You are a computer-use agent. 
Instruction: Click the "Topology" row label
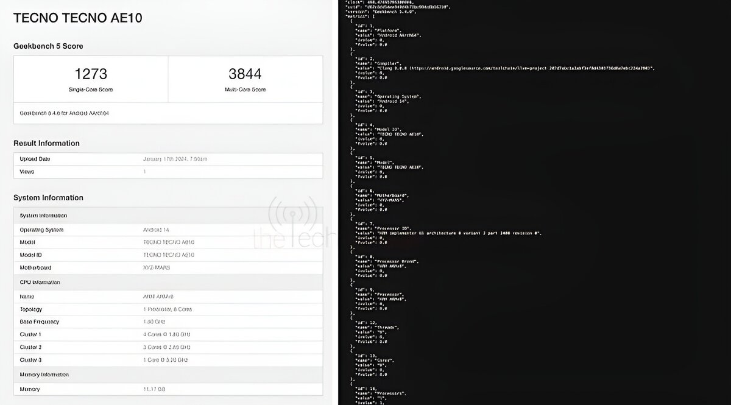[x=31, y=309]
